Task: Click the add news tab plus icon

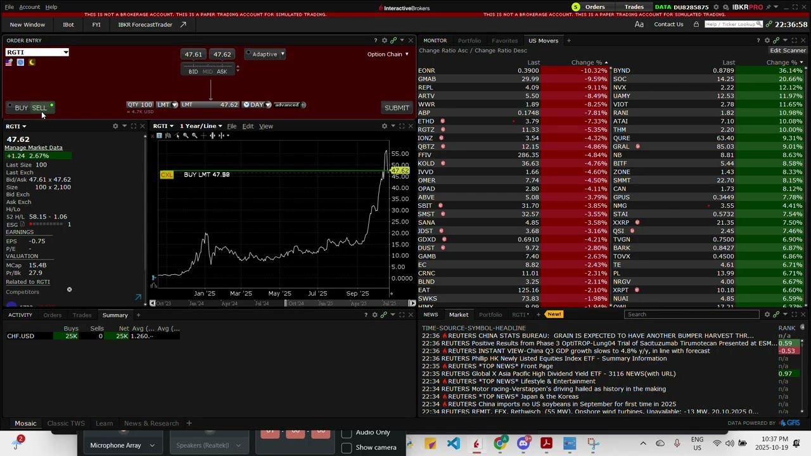Action: tap(538, 314)
